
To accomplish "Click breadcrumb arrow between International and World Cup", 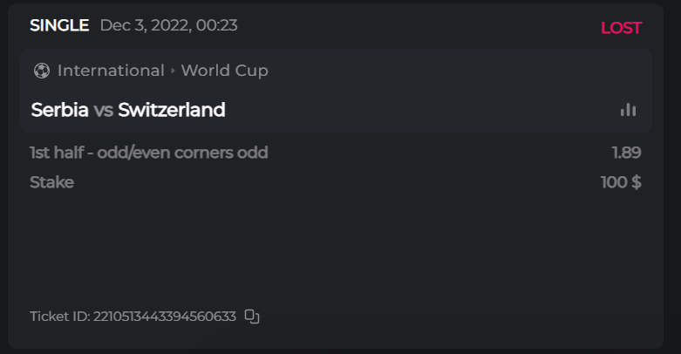I will point(173,71).
